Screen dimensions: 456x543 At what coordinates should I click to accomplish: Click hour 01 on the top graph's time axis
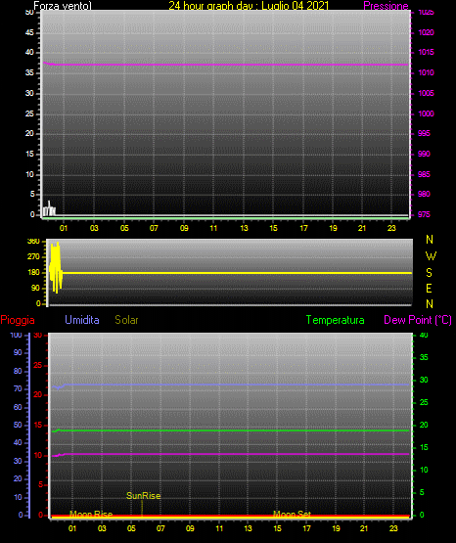click(x=64, y=228)
